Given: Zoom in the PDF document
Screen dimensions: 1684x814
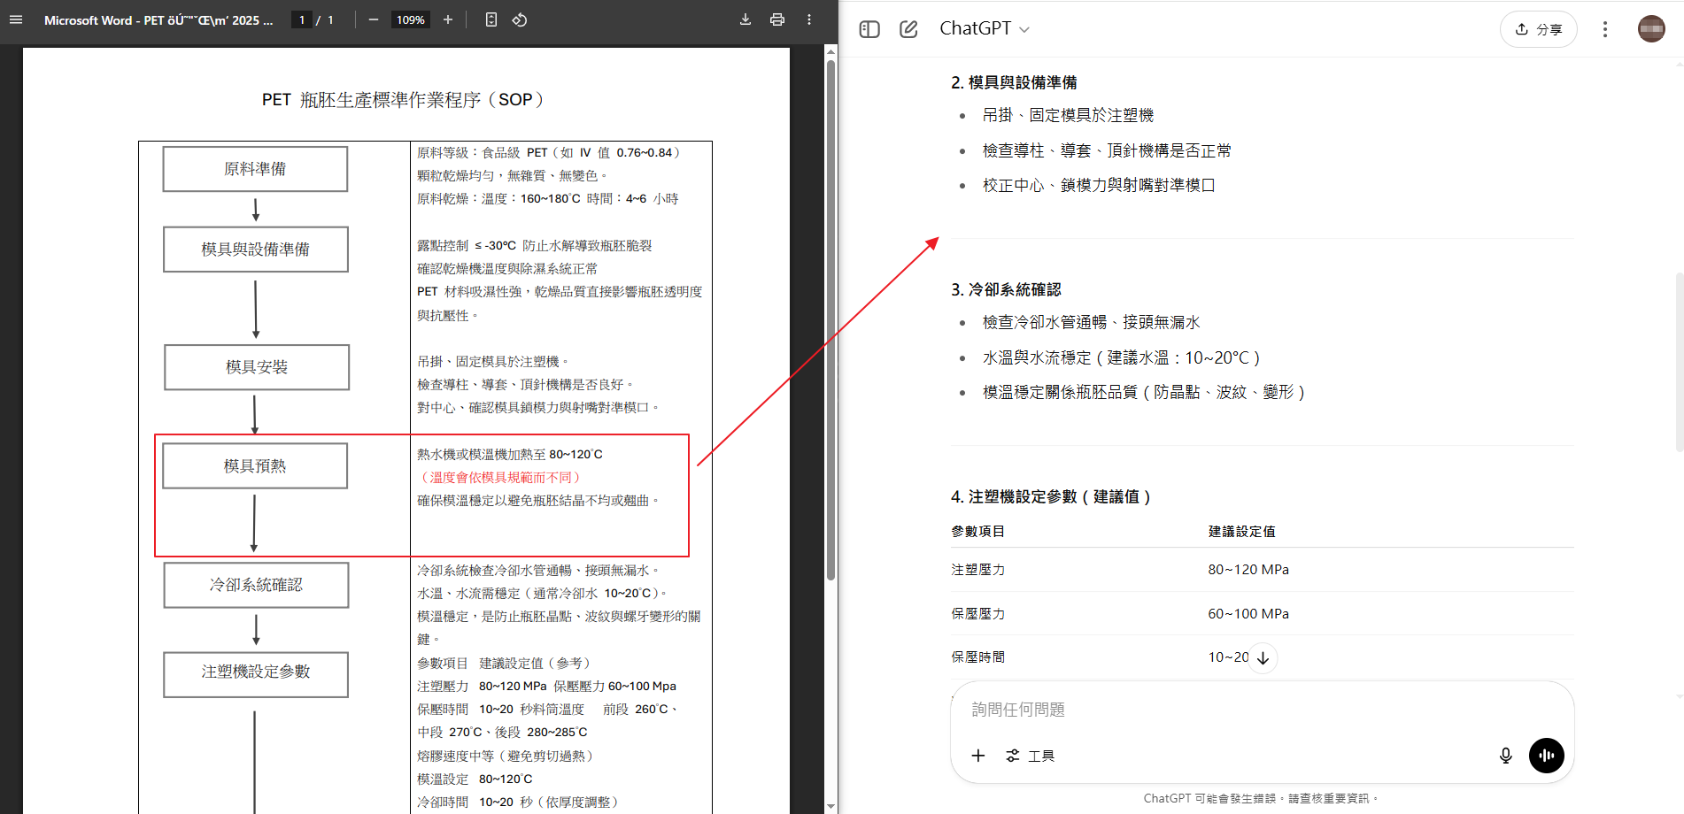Looking at the screenshot, I should [448, 19].
